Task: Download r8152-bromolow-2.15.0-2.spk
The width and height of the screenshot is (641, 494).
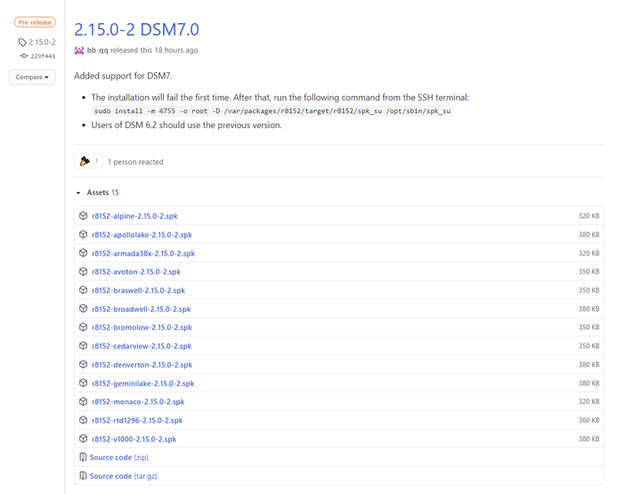Action: pyautogui.click(x=142, y=328)
